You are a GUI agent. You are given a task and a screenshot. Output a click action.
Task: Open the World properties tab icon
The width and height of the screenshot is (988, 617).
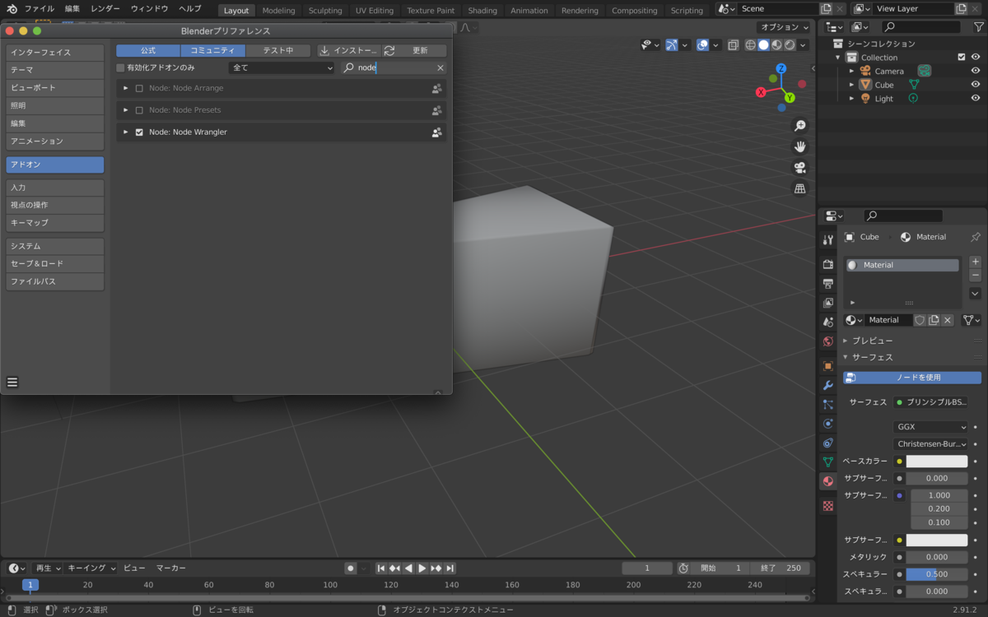click(x=828, y=341)
